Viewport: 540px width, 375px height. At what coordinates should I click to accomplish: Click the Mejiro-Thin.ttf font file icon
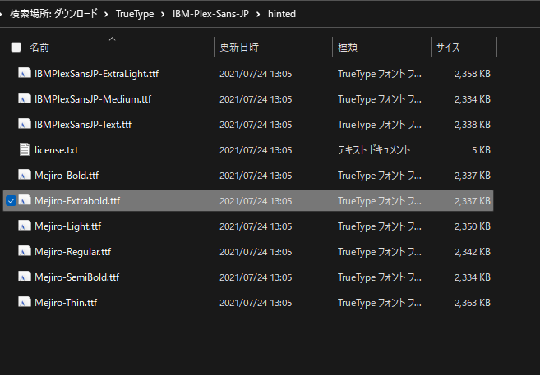(24, 302)
